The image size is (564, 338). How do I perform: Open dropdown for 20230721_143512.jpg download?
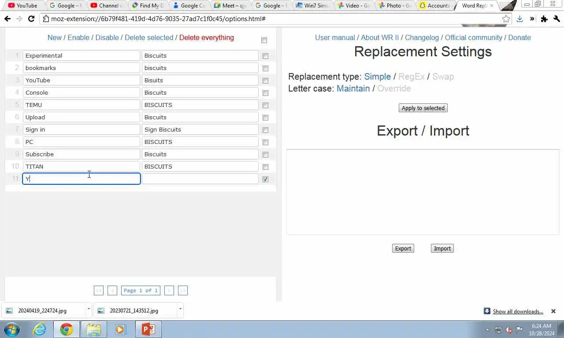point(180,310)
